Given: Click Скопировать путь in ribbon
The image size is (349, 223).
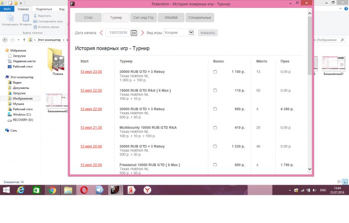Looking at the screenshot, I should pyautogui.click(x=48, y=21).
